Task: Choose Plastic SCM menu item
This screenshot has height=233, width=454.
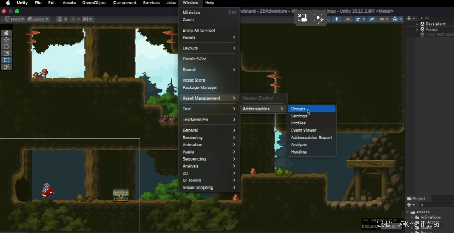Action: [x=209, y=59]
